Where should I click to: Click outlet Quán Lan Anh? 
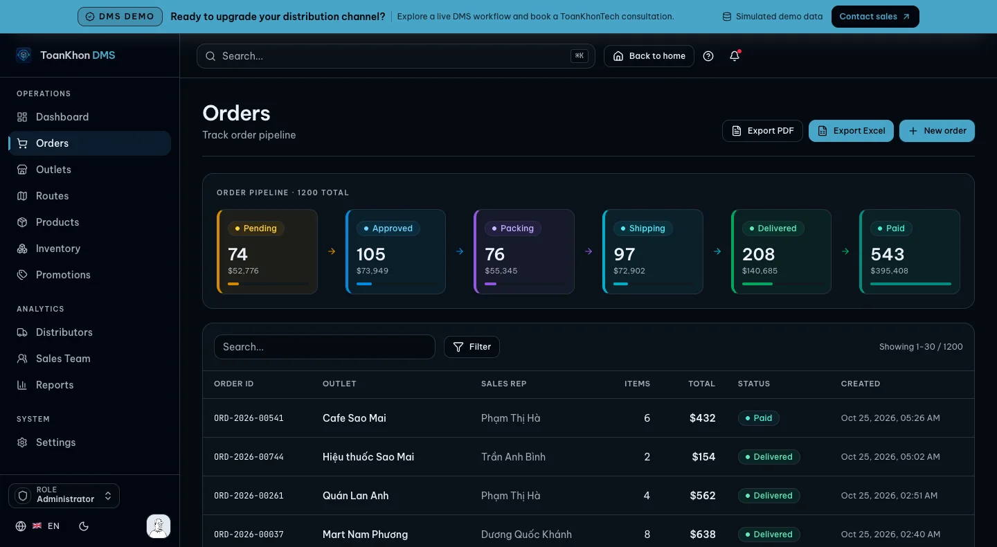coord(356,496)
